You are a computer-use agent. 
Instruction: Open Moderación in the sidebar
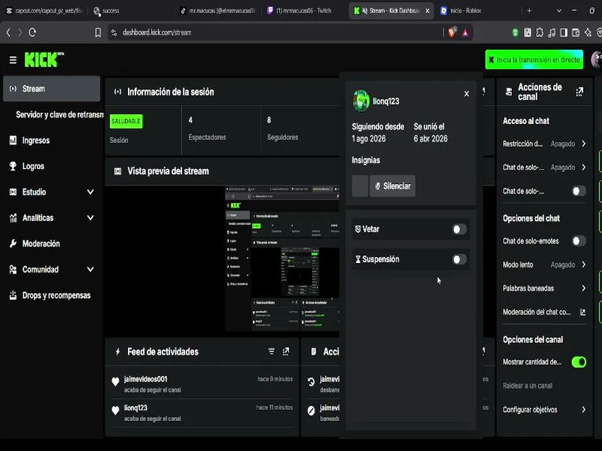tap(41, 244)
